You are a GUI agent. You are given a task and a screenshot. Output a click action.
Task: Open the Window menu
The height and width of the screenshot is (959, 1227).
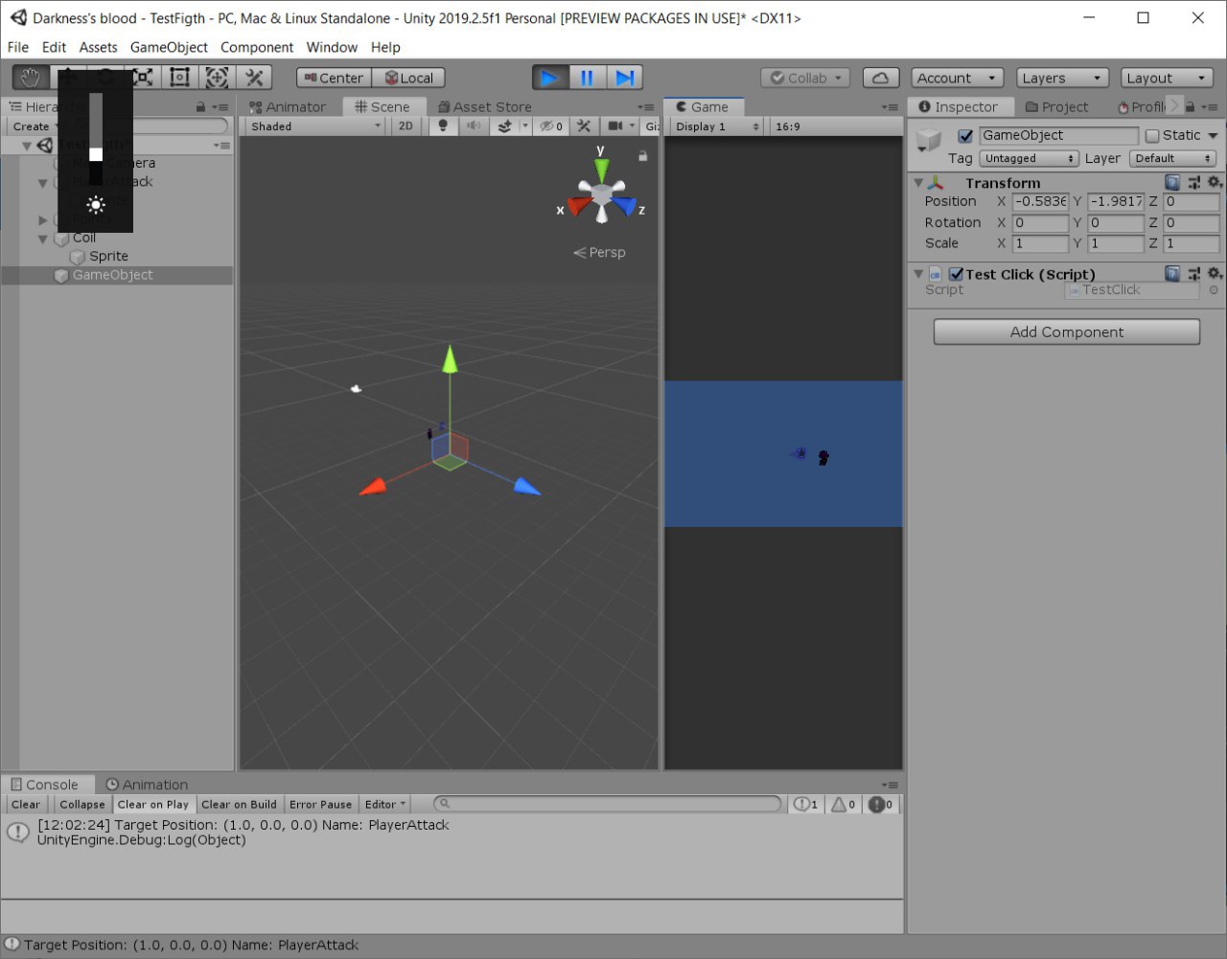pos(332,47)
